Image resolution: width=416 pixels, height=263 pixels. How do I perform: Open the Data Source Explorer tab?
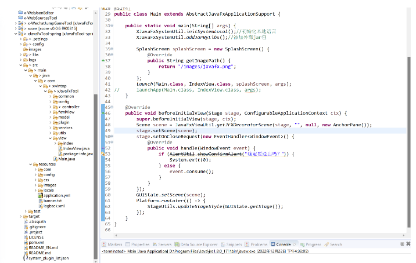click(196, 244)
